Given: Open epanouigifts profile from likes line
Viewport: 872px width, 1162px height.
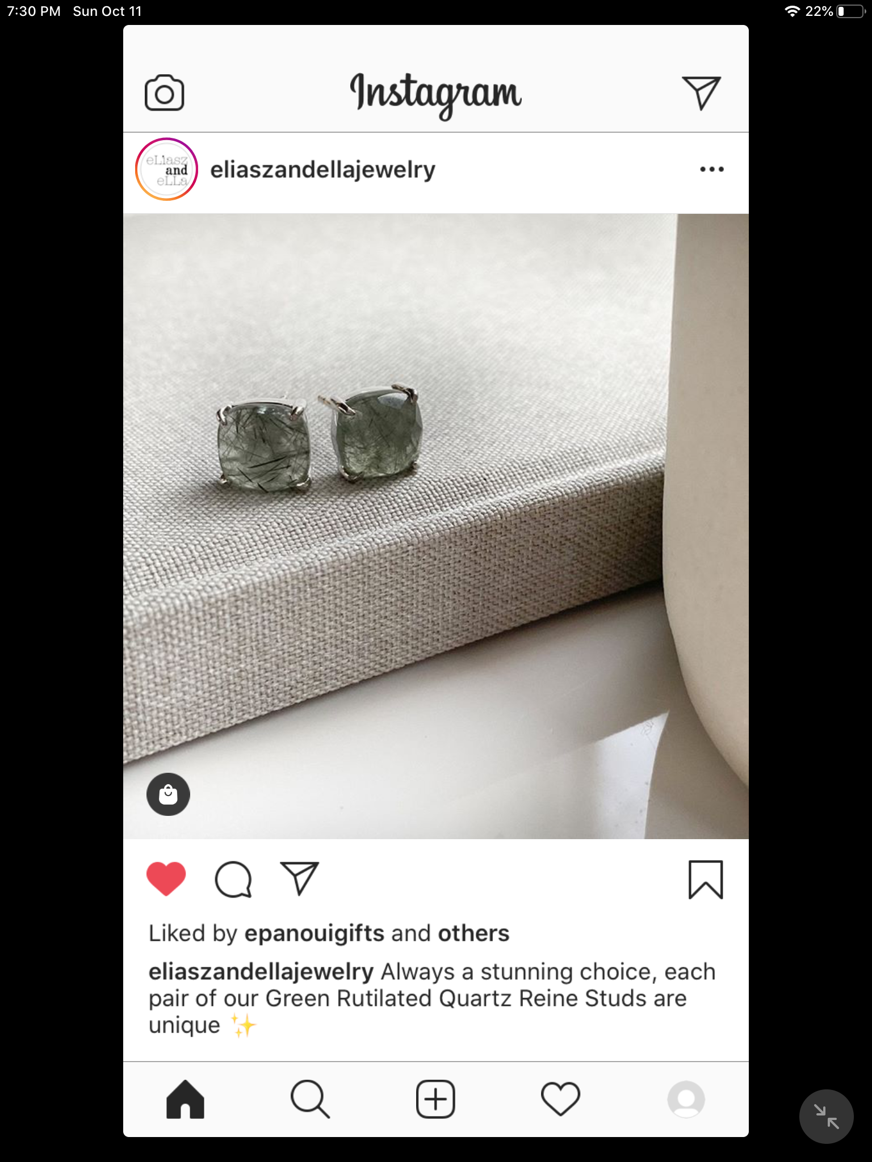Looking at the screenshot, I should [x=315, y=934].
